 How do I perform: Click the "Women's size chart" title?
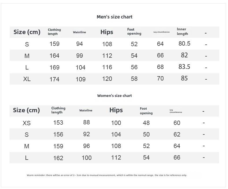pos(114,96)
